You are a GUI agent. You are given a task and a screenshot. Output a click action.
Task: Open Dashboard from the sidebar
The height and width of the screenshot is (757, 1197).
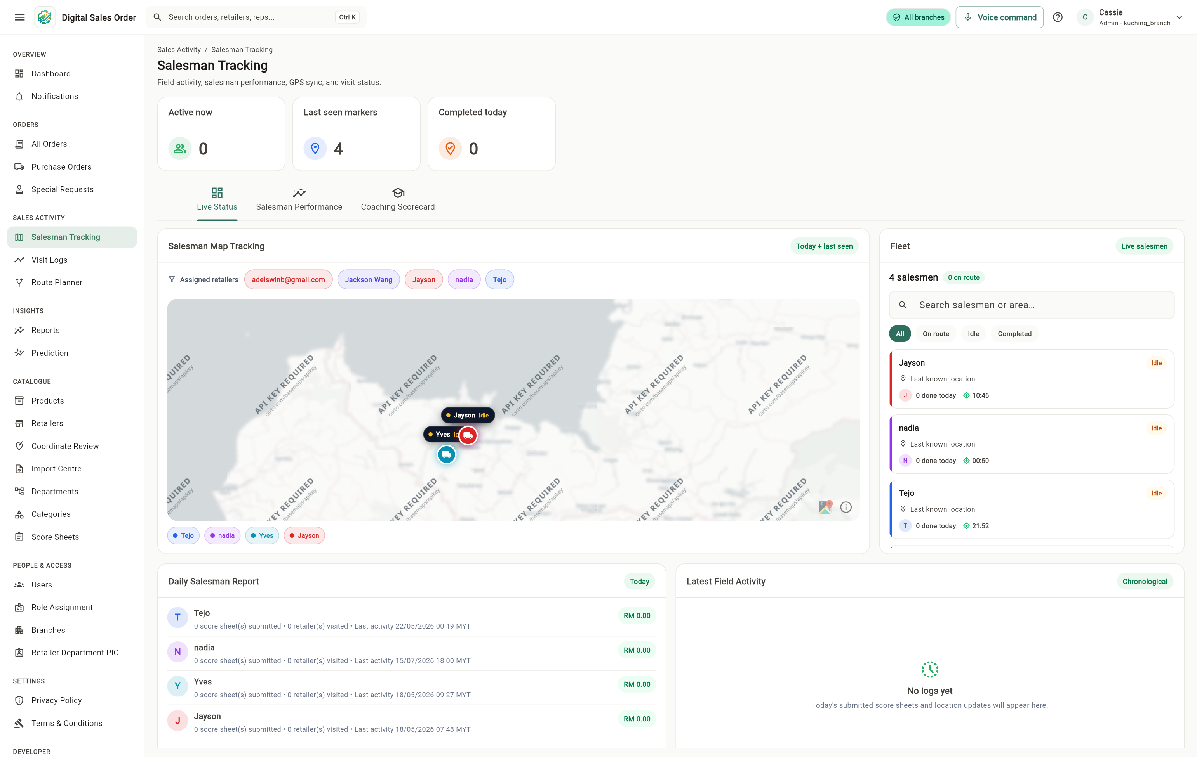(x=72, y=73)
